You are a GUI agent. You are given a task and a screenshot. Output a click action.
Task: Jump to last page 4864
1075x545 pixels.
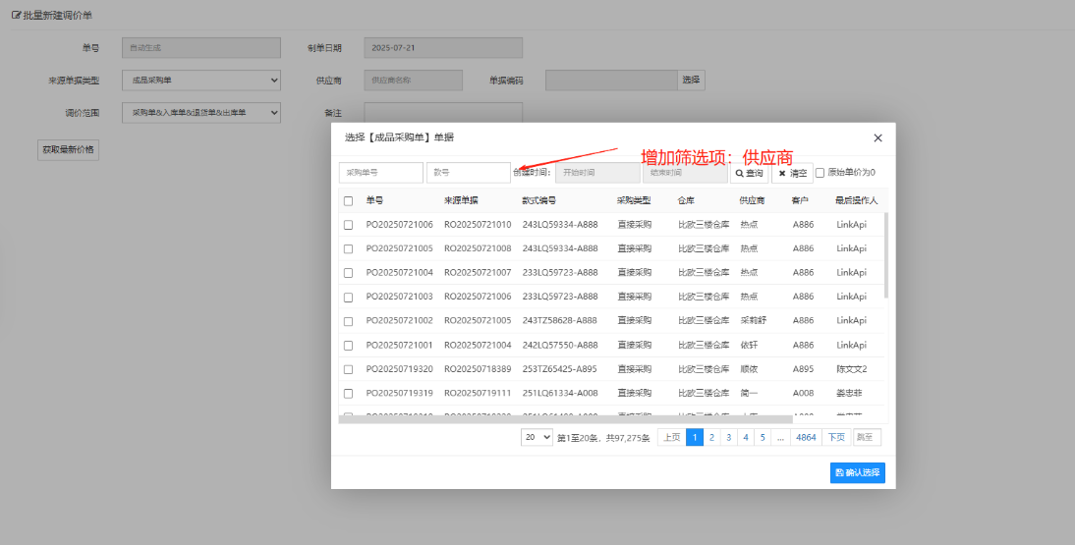pyautogui.click(x=806, y=438)
